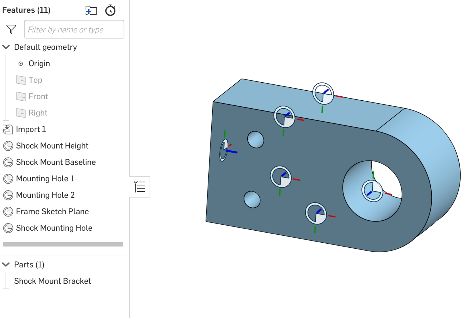Image resolution: width=473 pixels, height=318 pixels.
Task: Select Mounting Hole 2 feature
Action: click(45, 195)
